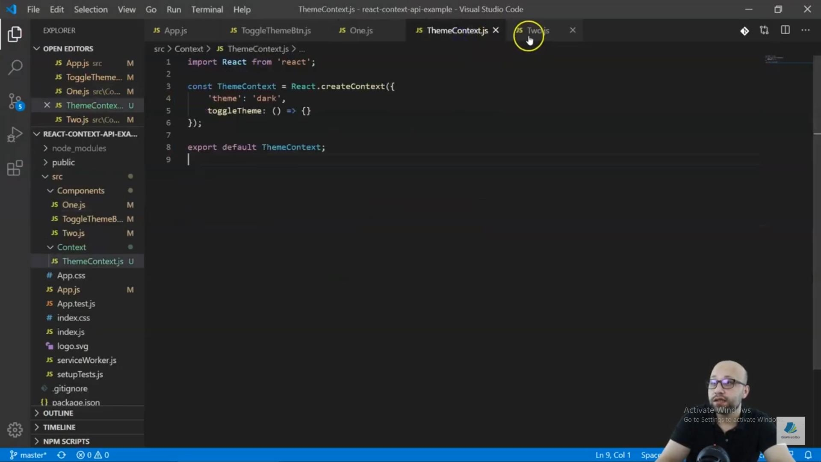Screen dimensions: 821x462
Task: Open Two.js in the Components folder
Action: (x=73, y=233)
